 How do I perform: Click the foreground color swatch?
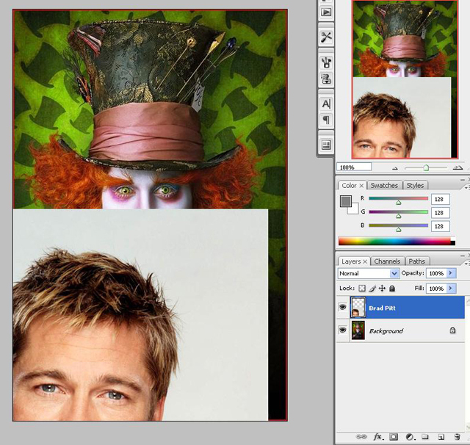(x=346, y=201)
